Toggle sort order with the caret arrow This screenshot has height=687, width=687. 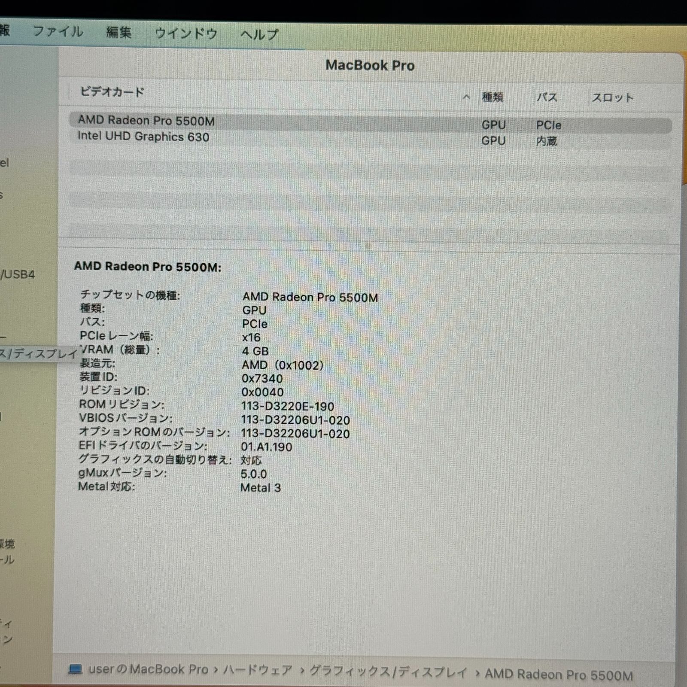466,97
